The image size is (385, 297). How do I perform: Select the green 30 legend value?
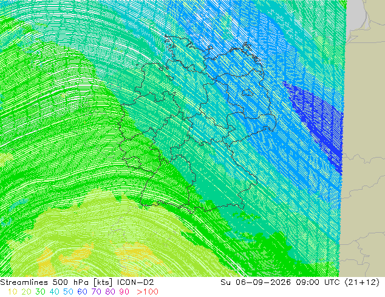(40, 292)
